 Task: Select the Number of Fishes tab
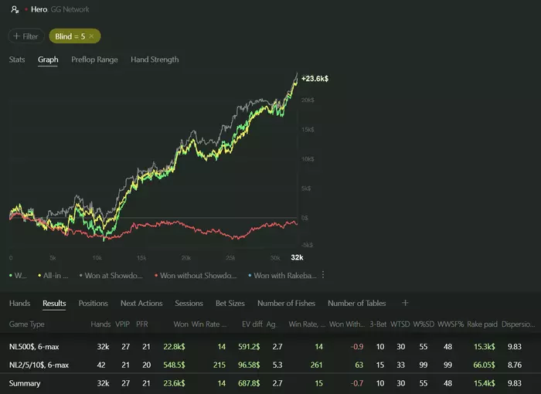click(286, 304)
